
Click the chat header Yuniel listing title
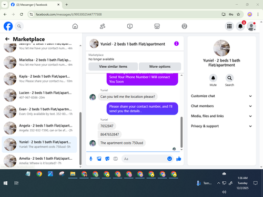coord(133,44)
